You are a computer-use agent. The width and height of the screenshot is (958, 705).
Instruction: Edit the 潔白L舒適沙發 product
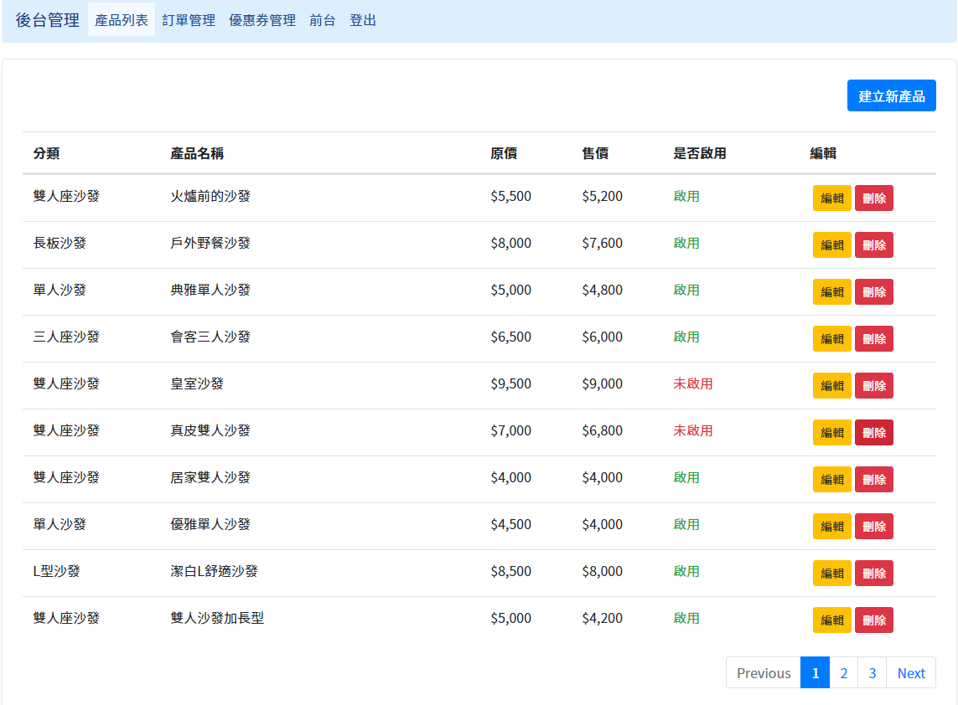(x=831, y=573)
